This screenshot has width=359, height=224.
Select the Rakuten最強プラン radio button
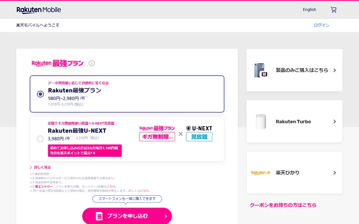40,94
